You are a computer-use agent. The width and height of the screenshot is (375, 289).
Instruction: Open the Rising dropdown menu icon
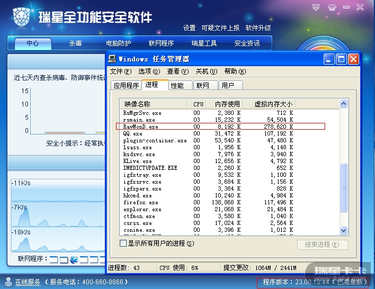pyautogui.click(x=316, y=7)
